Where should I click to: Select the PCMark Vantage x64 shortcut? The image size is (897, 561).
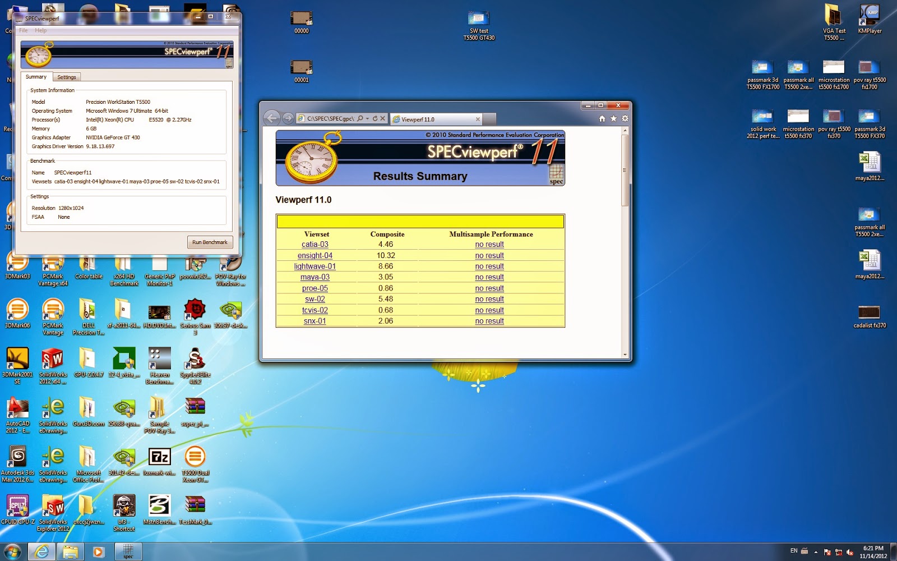pos(53,268)
